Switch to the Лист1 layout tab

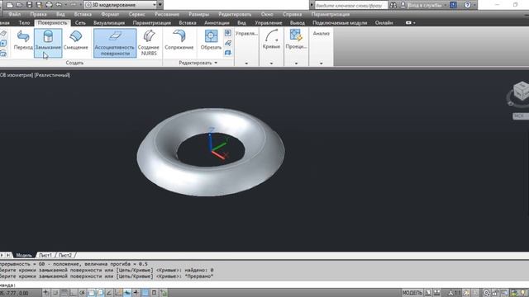[45, 255]
